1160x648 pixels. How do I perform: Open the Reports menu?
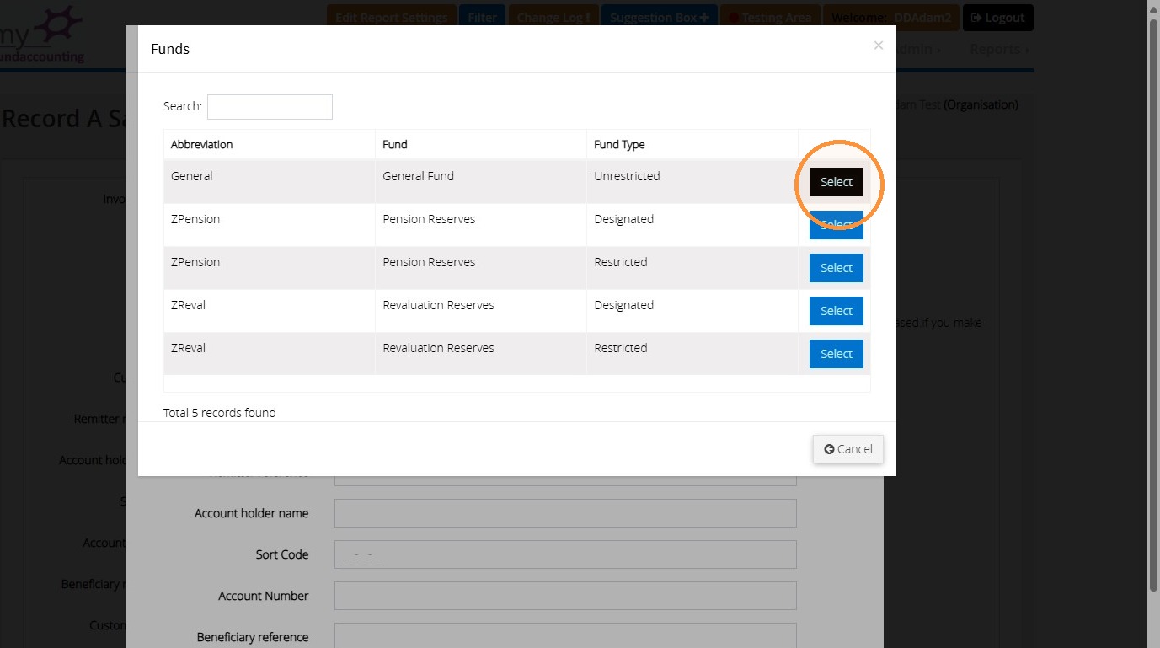[x=999, y=49]
